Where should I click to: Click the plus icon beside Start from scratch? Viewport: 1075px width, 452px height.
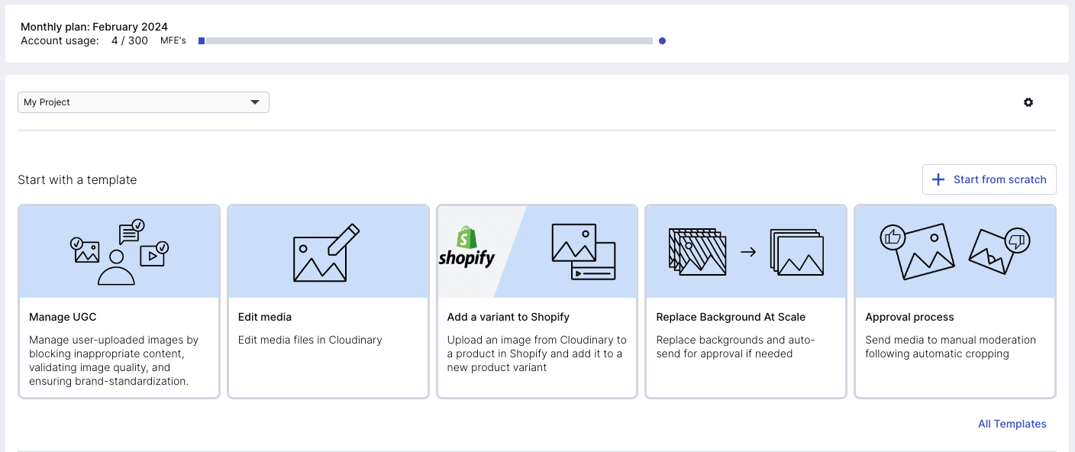pyautogui.click(x=938, y=179)
